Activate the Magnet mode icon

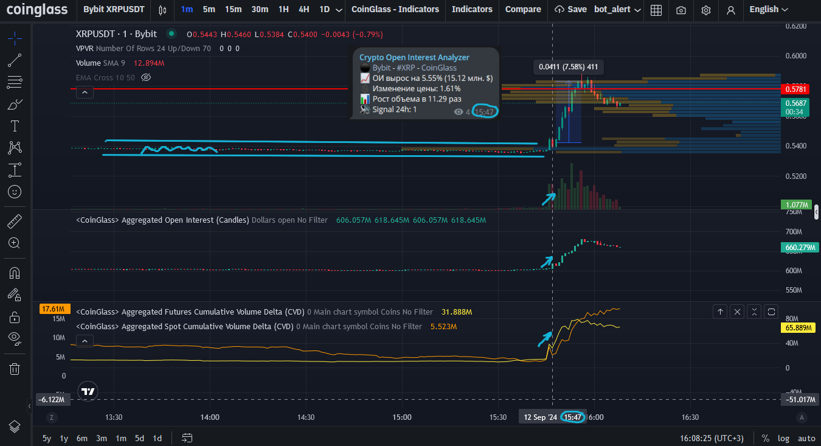coord(15,273)
